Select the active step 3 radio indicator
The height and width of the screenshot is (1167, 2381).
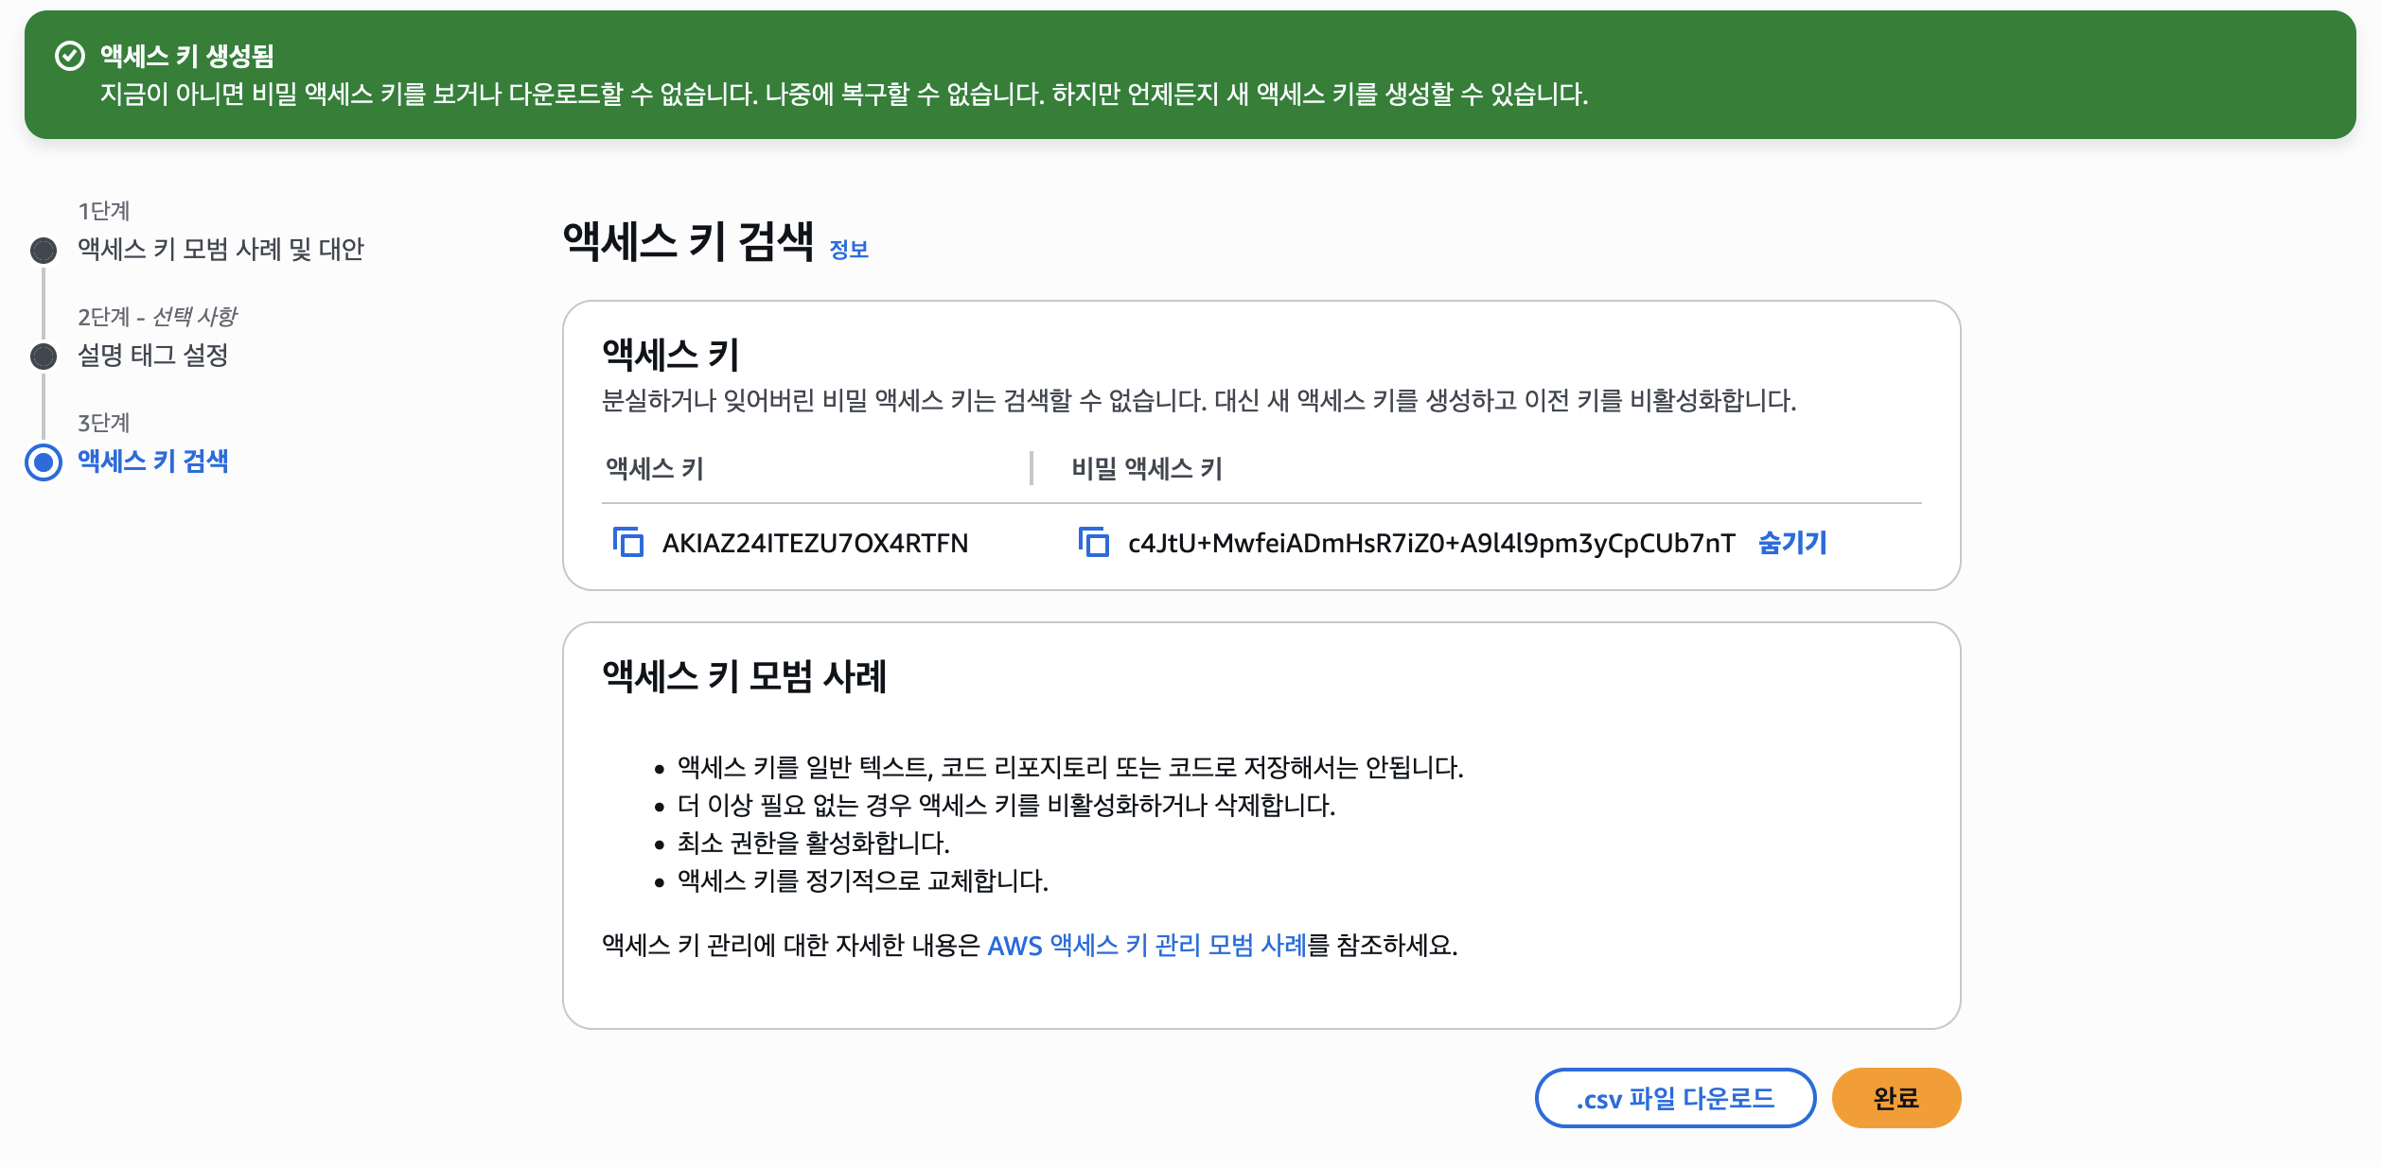click(x=44, y=462)
